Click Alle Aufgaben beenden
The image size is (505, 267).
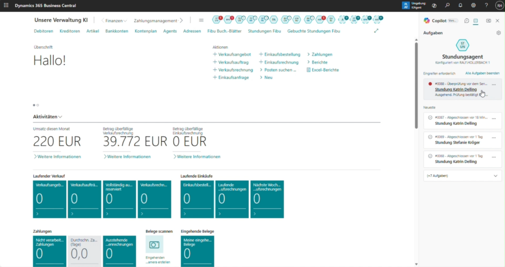[482, 73]
